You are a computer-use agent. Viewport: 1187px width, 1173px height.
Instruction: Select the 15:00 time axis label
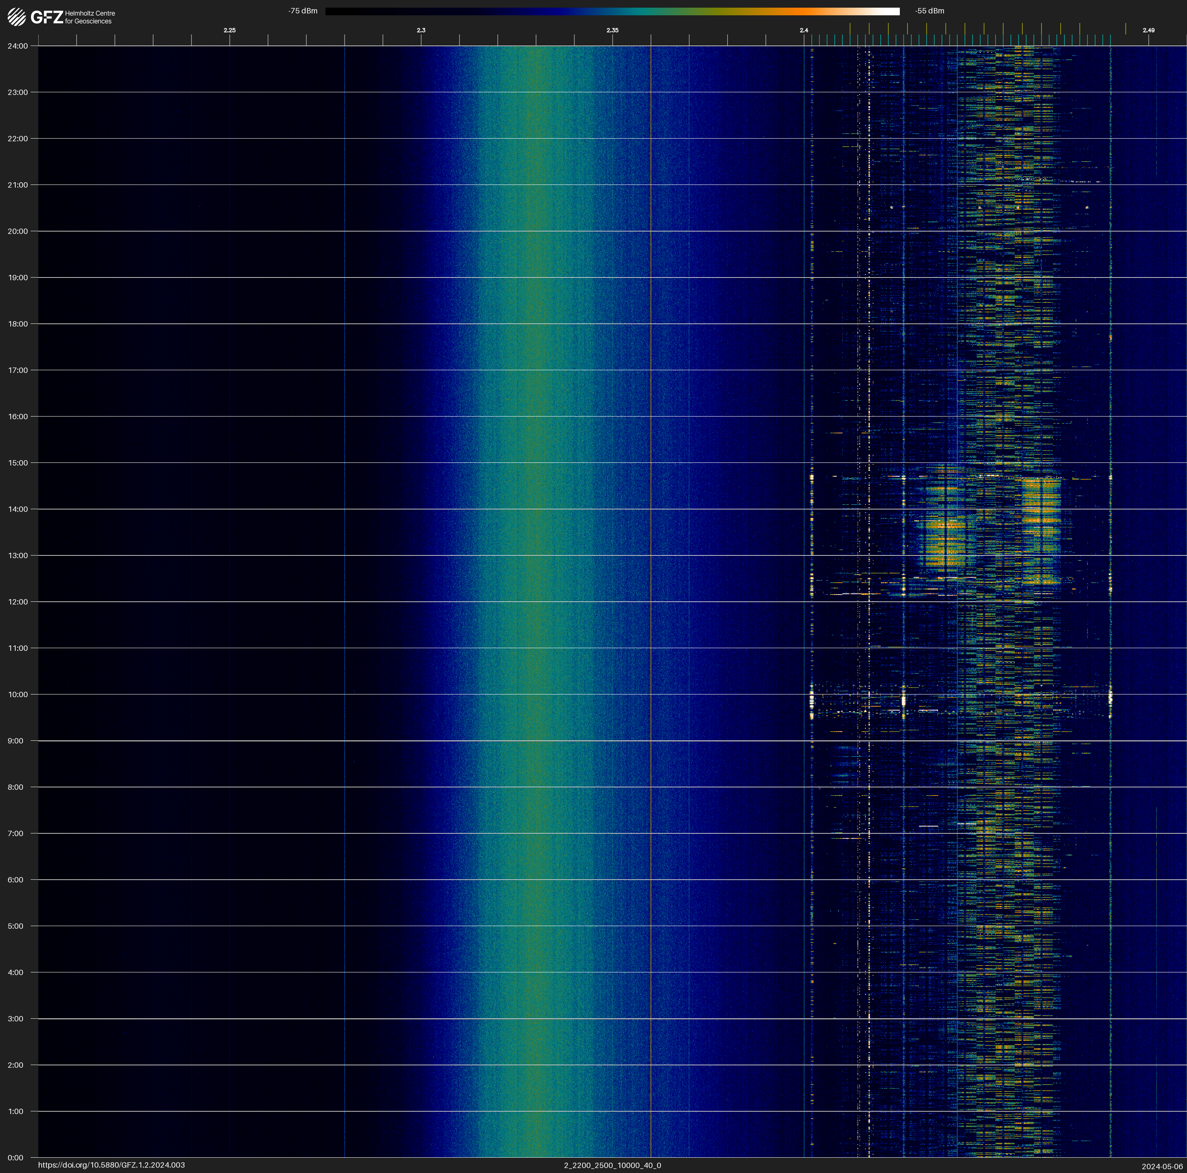pyautogui.click(x=18, y=463)
